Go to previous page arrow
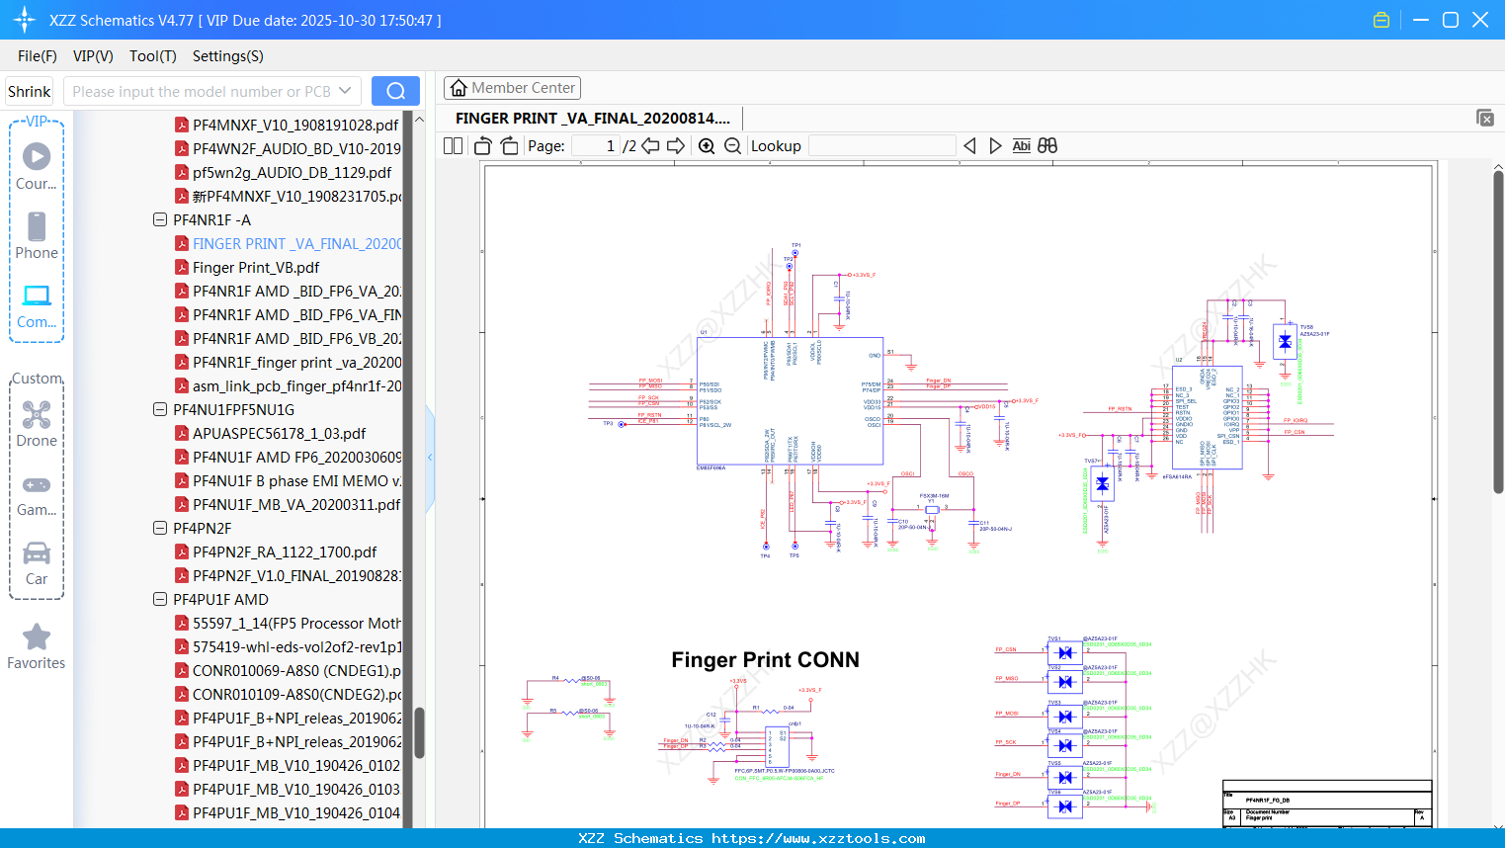The height and width of the screenshot is (848, 1505). point(650,146)
